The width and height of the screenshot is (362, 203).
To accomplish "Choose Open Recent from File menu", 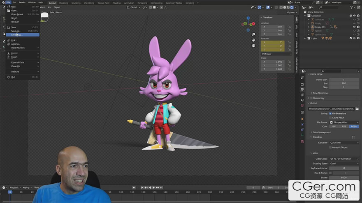I will pos(23,14).
